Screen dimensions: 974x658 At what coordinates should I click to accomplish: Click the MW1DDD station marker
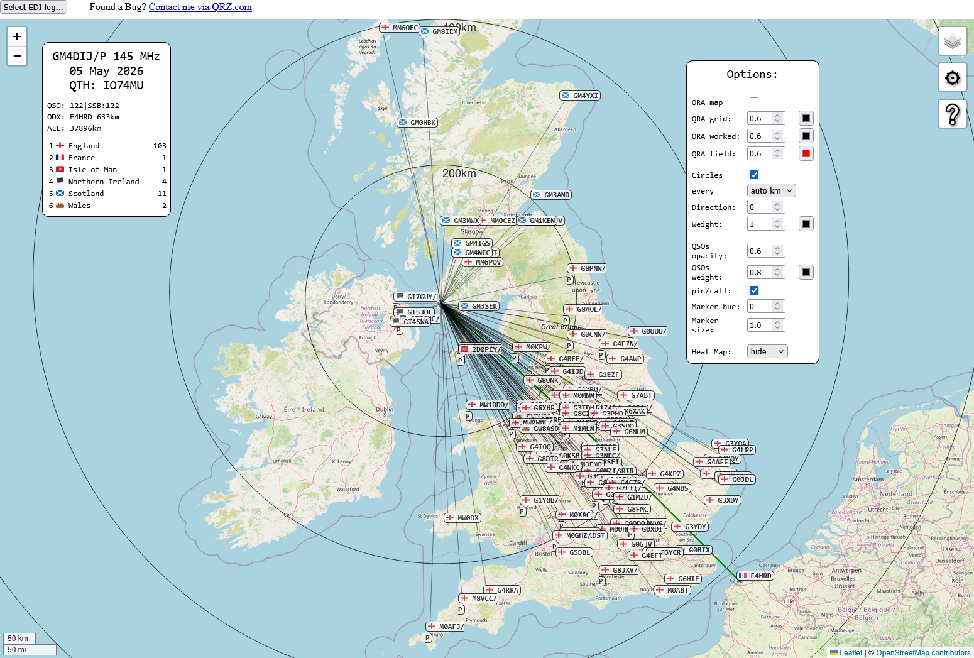click(488, 405)
